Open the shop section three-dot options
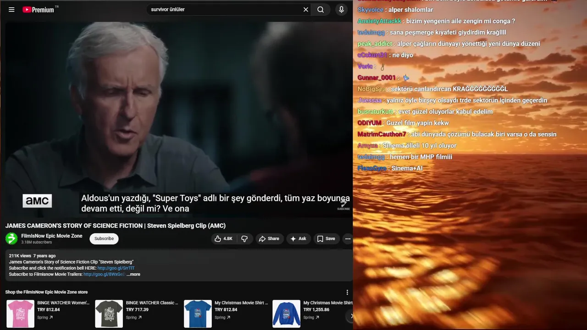This screenshot has width=587, height=330. pos(347,292)
